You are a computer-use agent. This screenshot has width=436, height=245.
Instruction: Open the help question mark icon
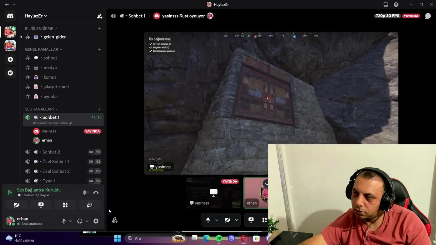tap(396, 5)
